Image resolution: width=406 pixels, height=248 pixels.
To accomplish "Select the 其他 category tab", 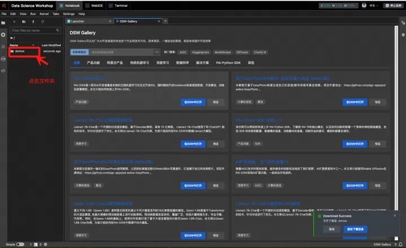I will [251, 63].
